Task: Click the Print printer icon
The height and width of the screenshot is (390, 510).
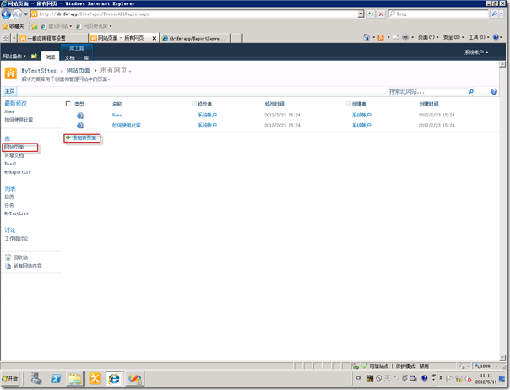Action: coord(405,37)
